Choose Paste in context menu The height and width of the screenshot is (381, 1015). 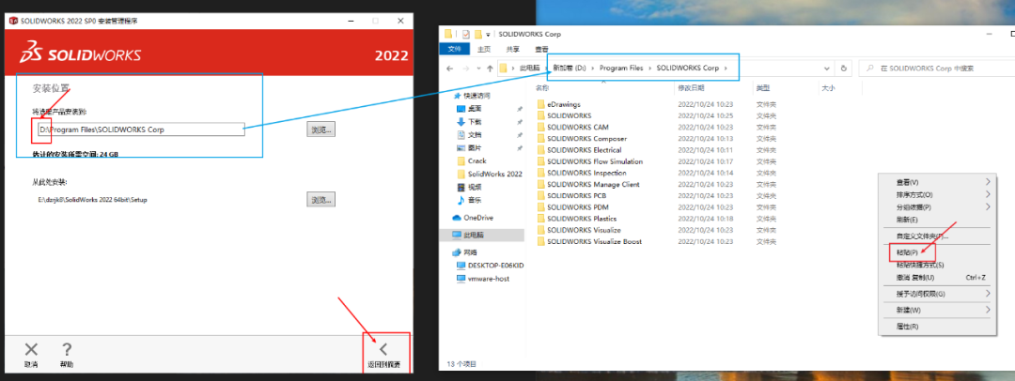(x=935, y=252)
